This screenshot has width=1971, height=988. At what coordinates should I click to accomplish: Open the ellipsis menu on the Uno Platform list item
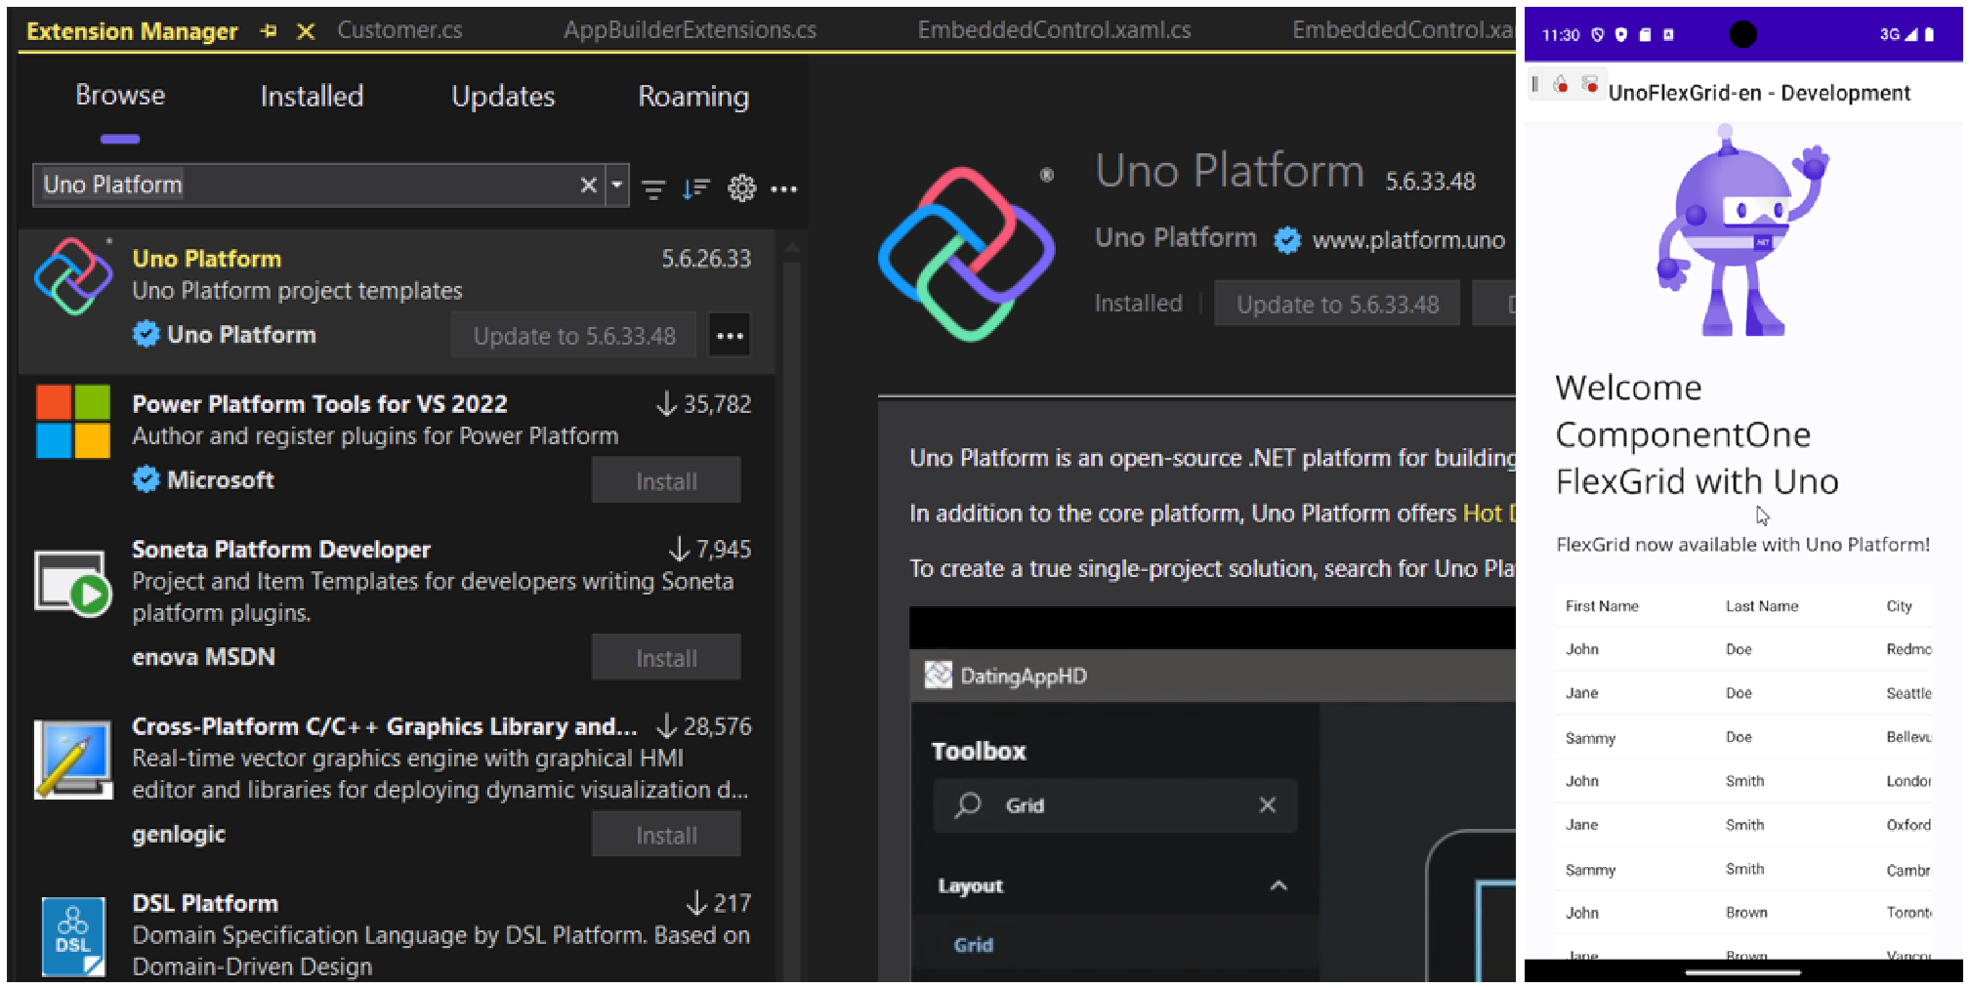[x=730, y=335]
